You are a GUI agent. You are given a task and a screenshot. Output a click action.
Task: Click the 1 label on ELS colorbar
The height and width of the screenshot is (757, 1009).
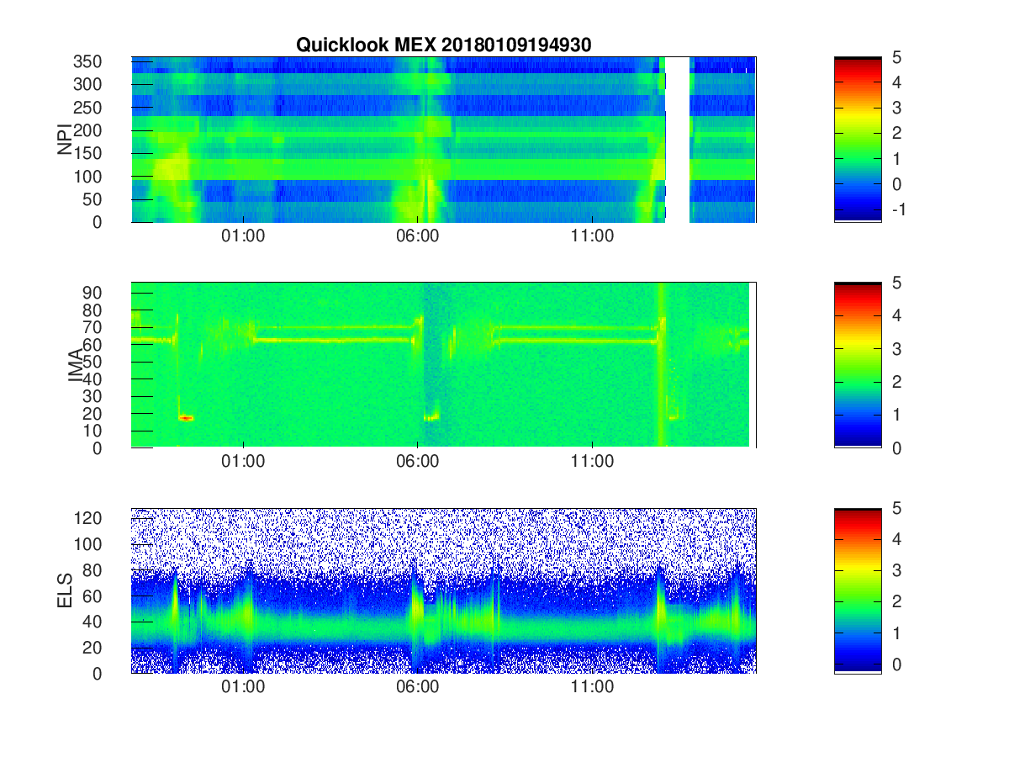(x=896, y=633)
